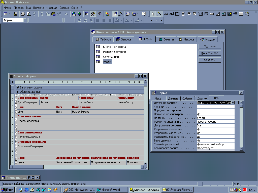
Task: Expand the object selector showing 'Форма'
Action: click(25, 20)
